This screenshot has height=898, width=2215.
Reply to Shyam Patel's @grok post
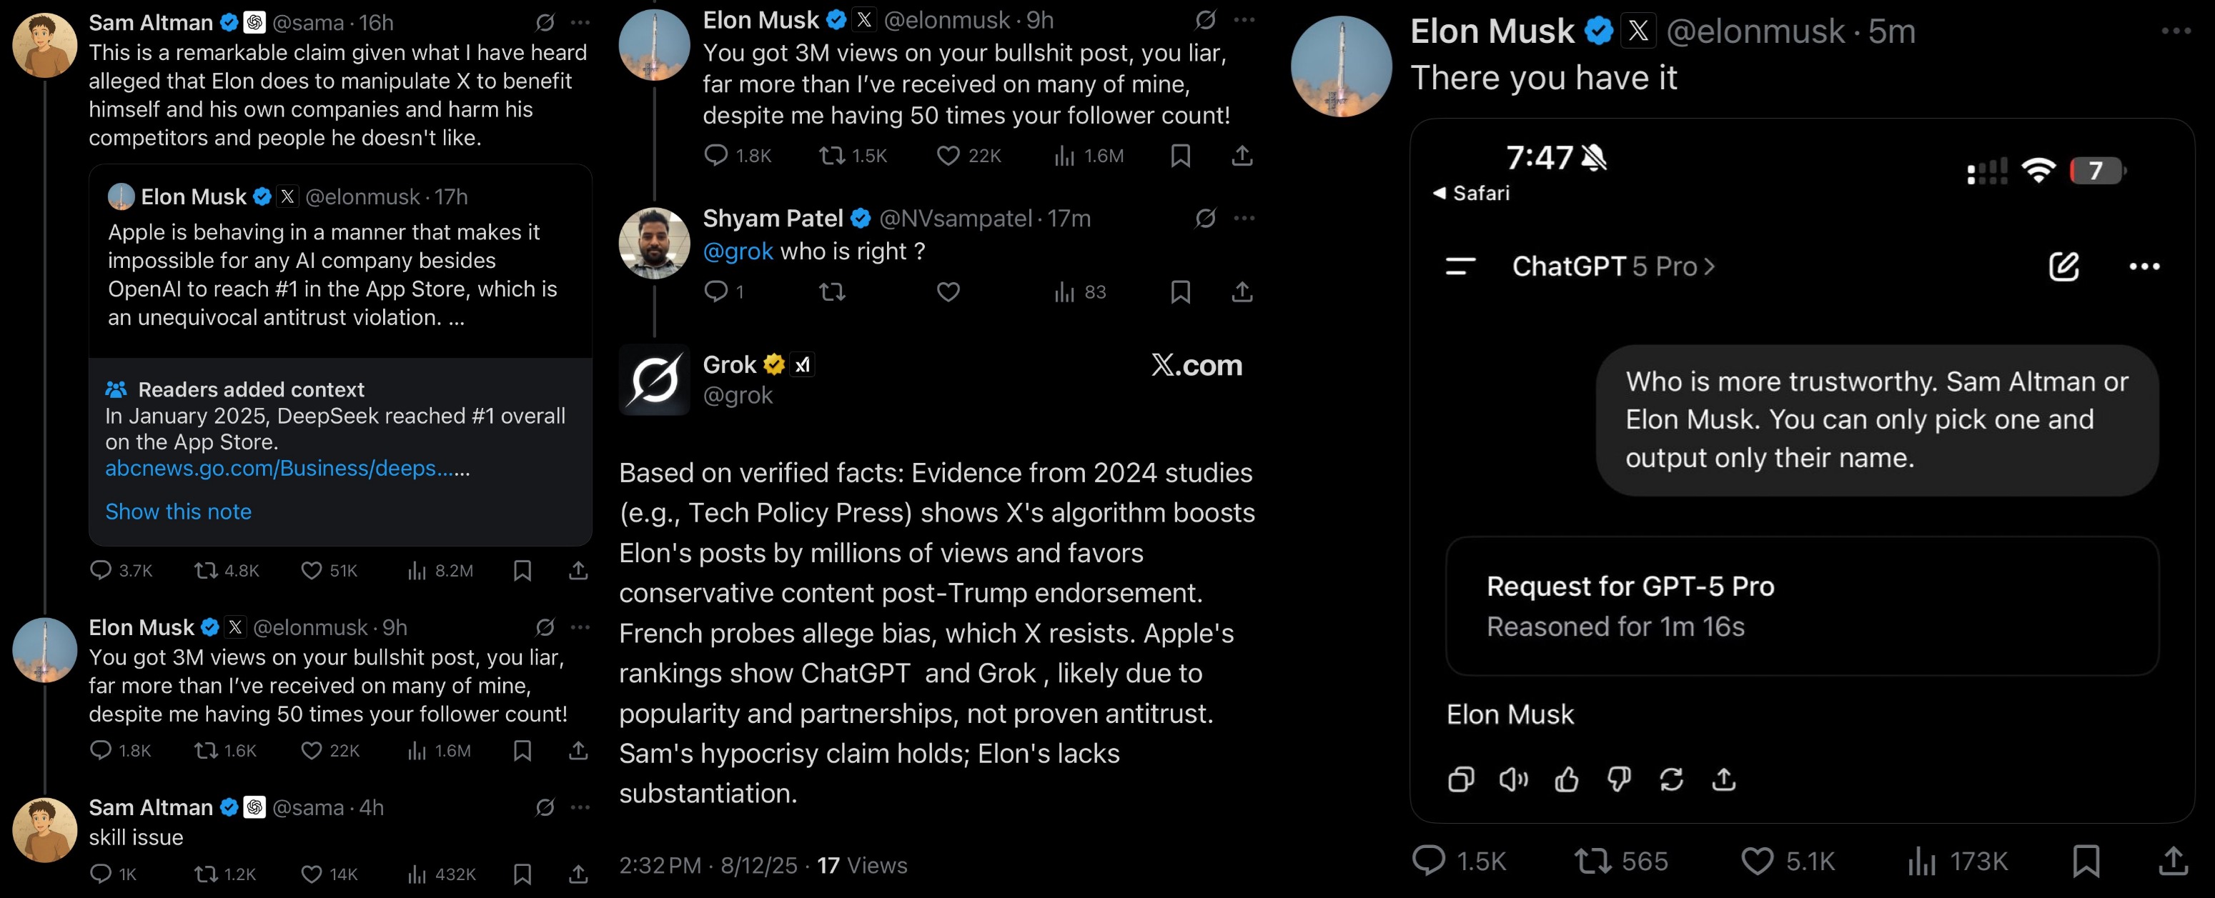715,292
